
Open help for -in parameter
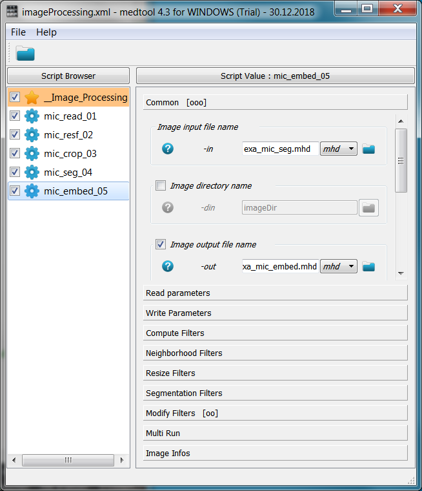pyautogui.click(x=168, y=149)
